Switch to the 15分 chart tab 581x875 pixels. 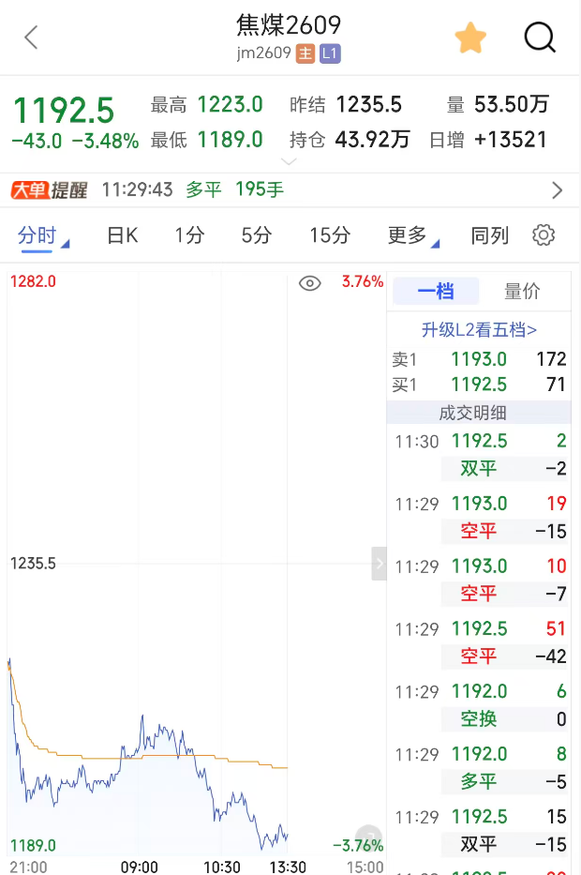(x=330, y=235)
